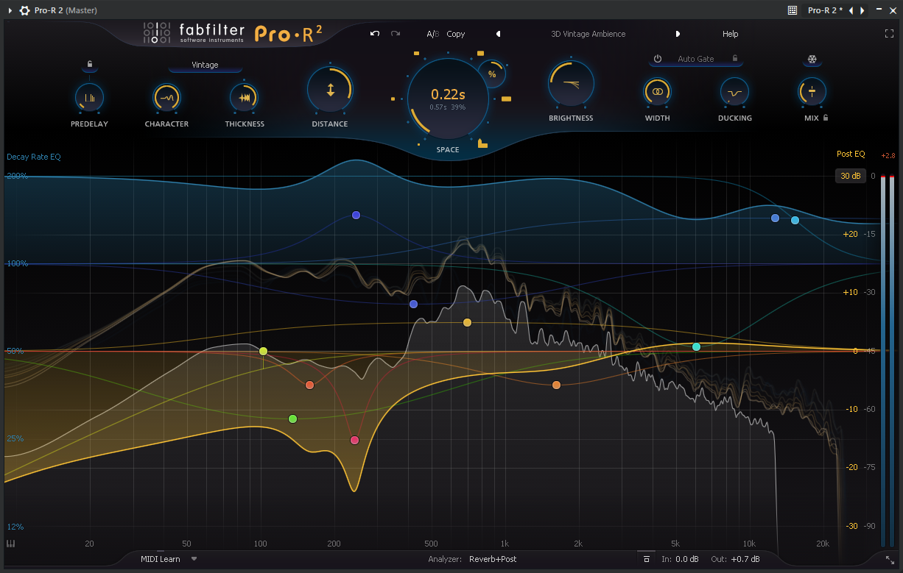Enter full screen mode with top-right icon
Image resolution: width=903 pixels, height=573 pixels.
[x=889, y=34]
